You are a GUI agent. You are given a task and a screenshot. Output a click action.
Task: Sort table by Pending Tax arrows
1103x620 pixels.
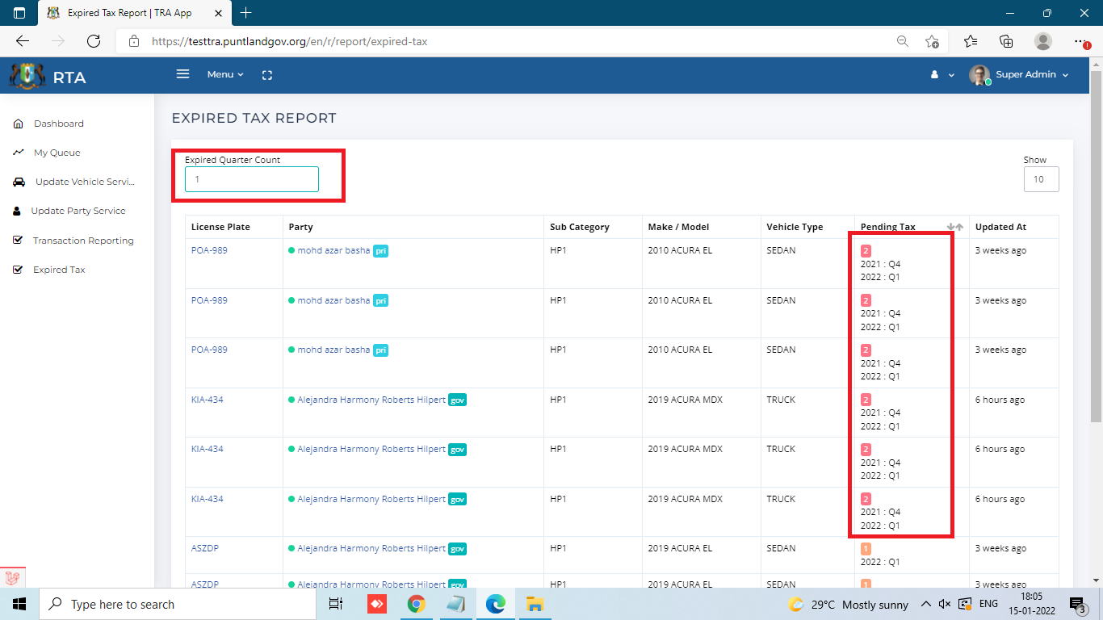[x=954, y=227]
